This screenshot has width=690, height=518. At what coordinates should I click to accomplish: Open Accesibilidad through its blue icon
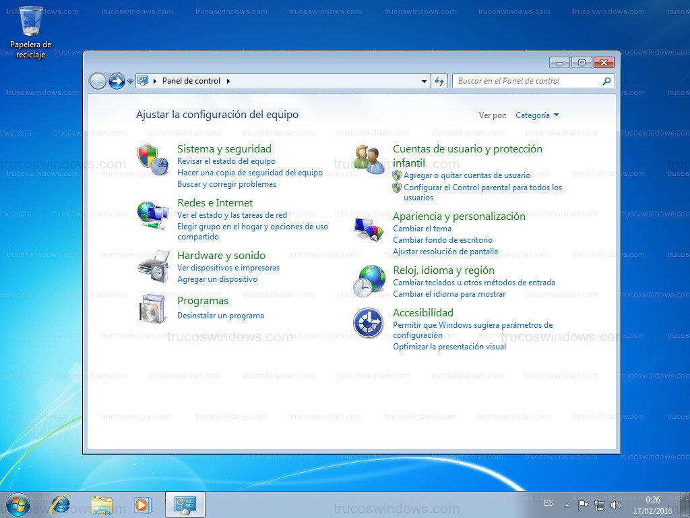[369, 323]
